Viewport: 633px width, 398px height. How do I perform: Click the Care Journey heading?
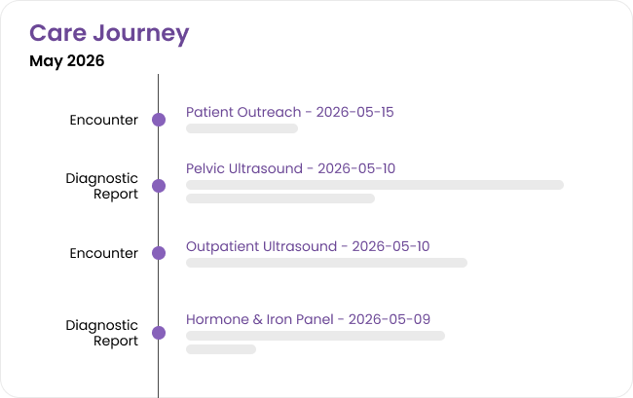pos(109,33)
